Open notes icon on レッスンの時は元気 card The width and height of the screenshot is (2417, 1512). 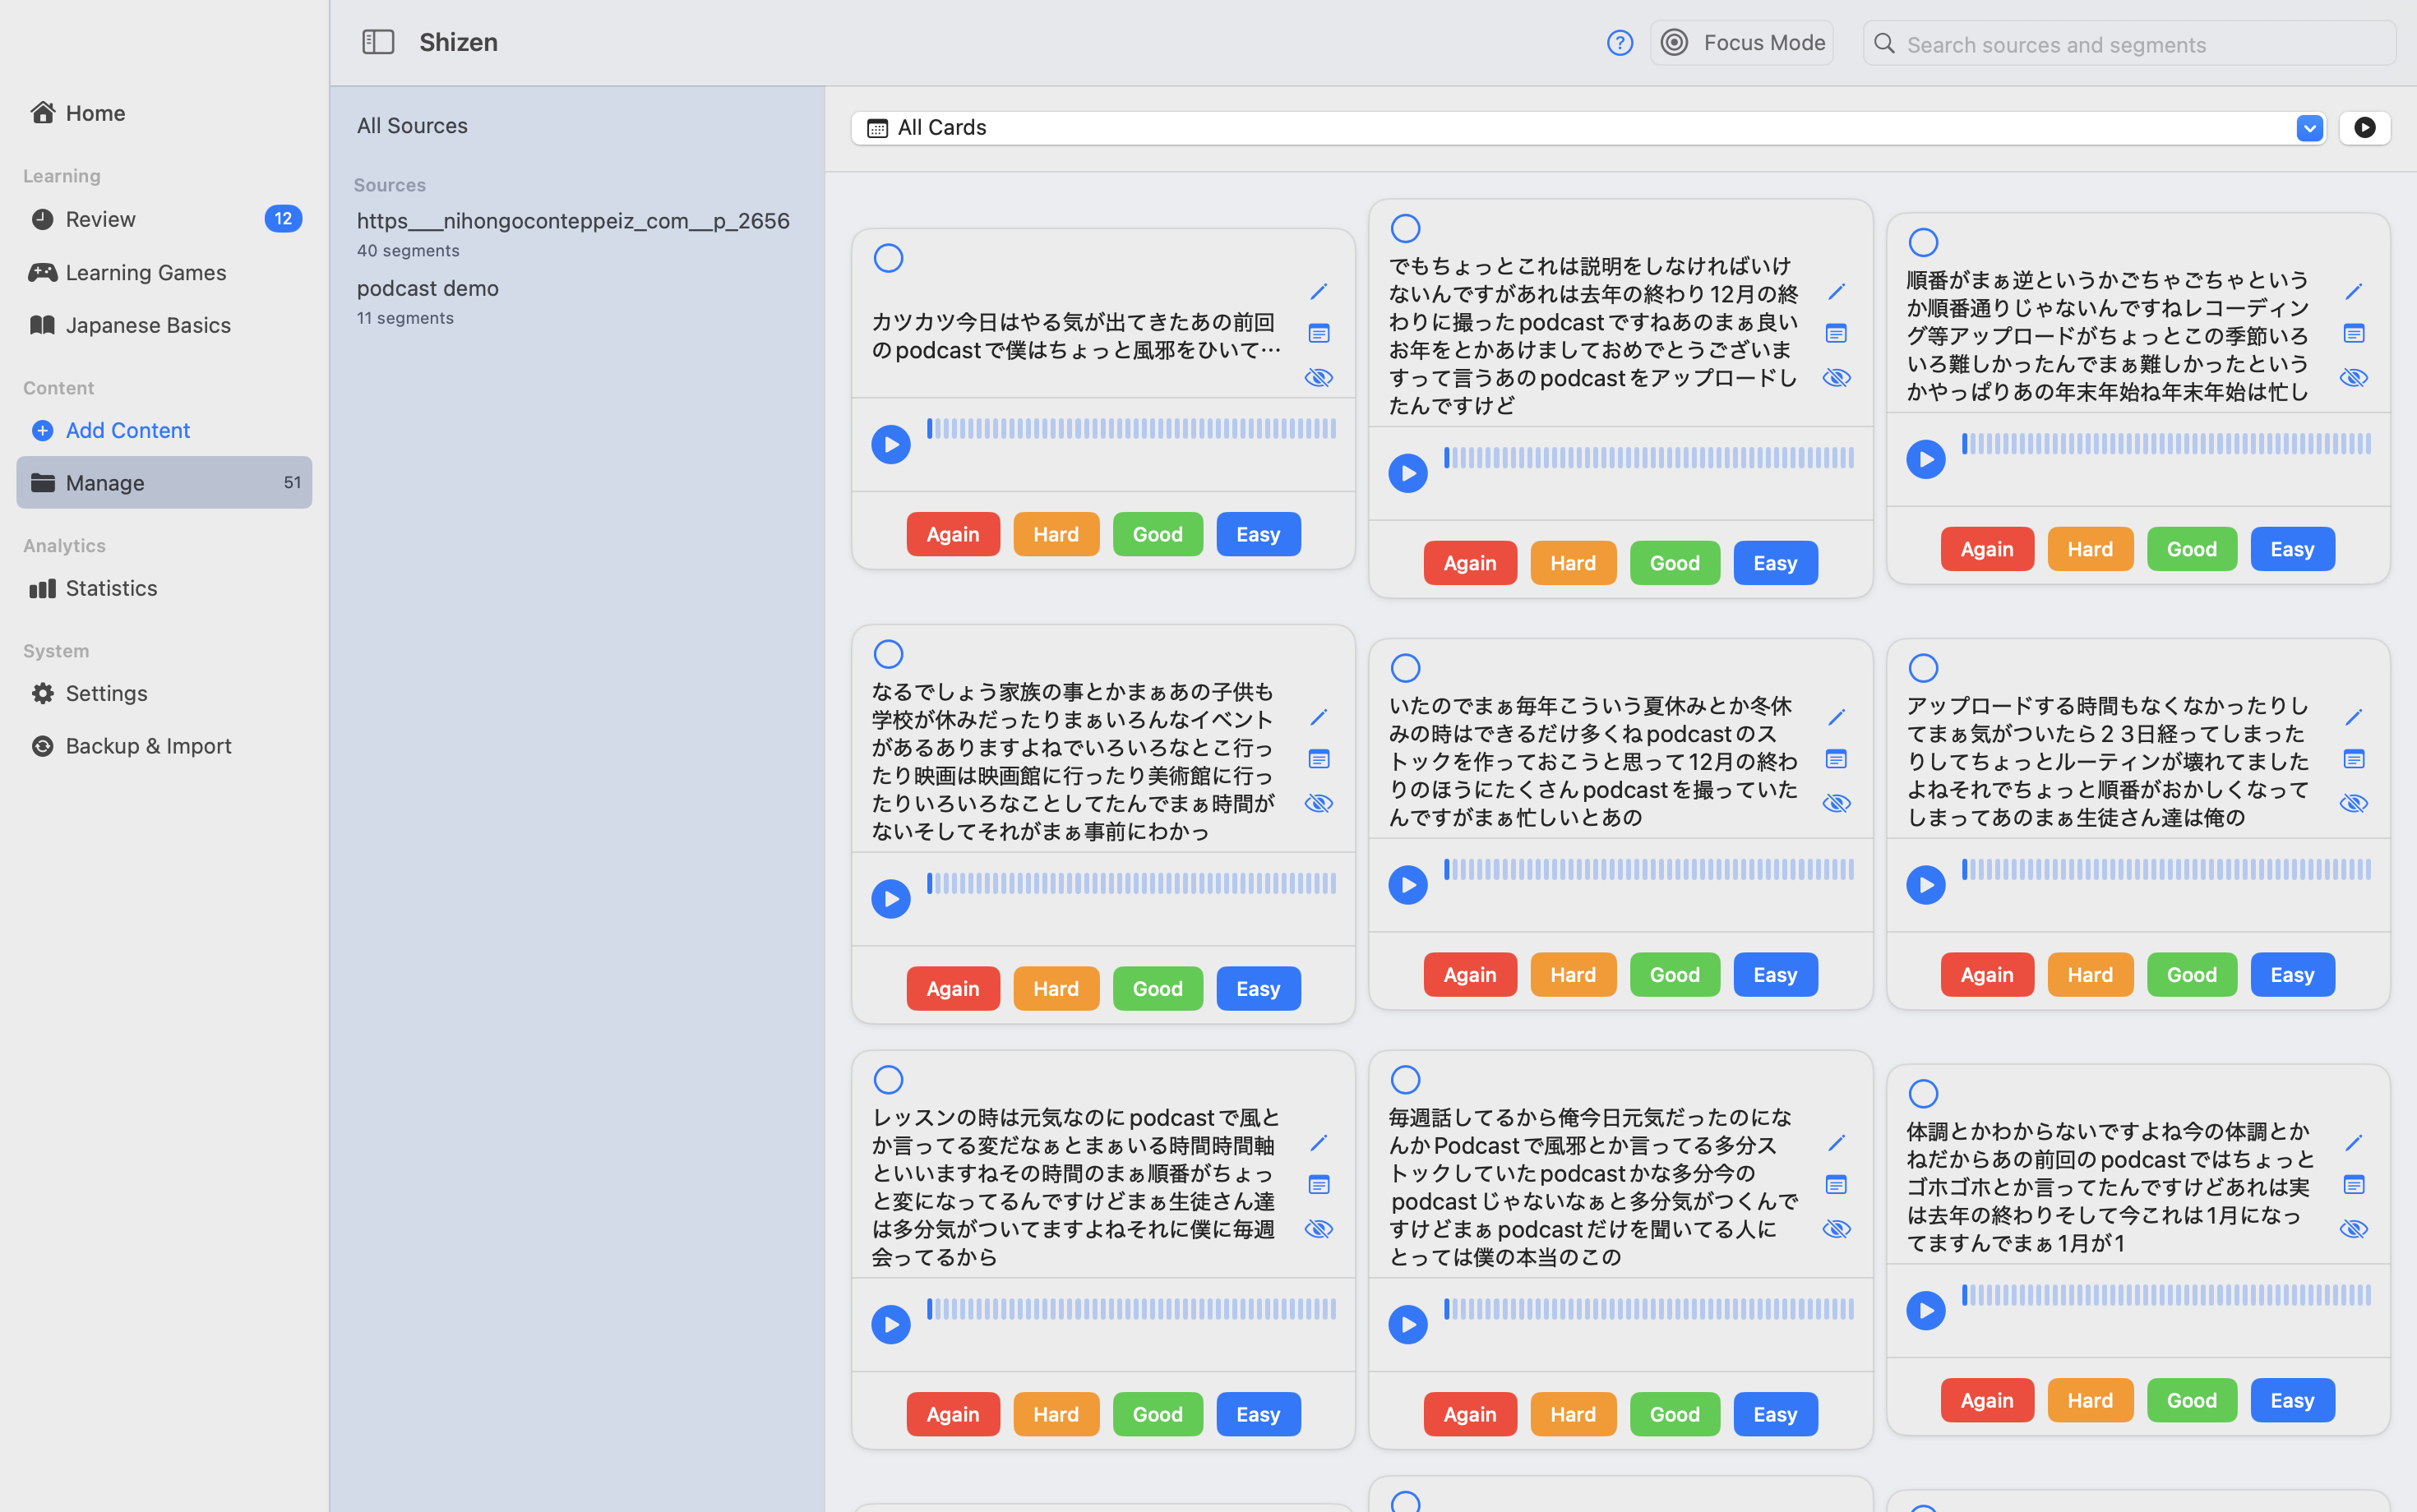[x=1319, y=1185]
